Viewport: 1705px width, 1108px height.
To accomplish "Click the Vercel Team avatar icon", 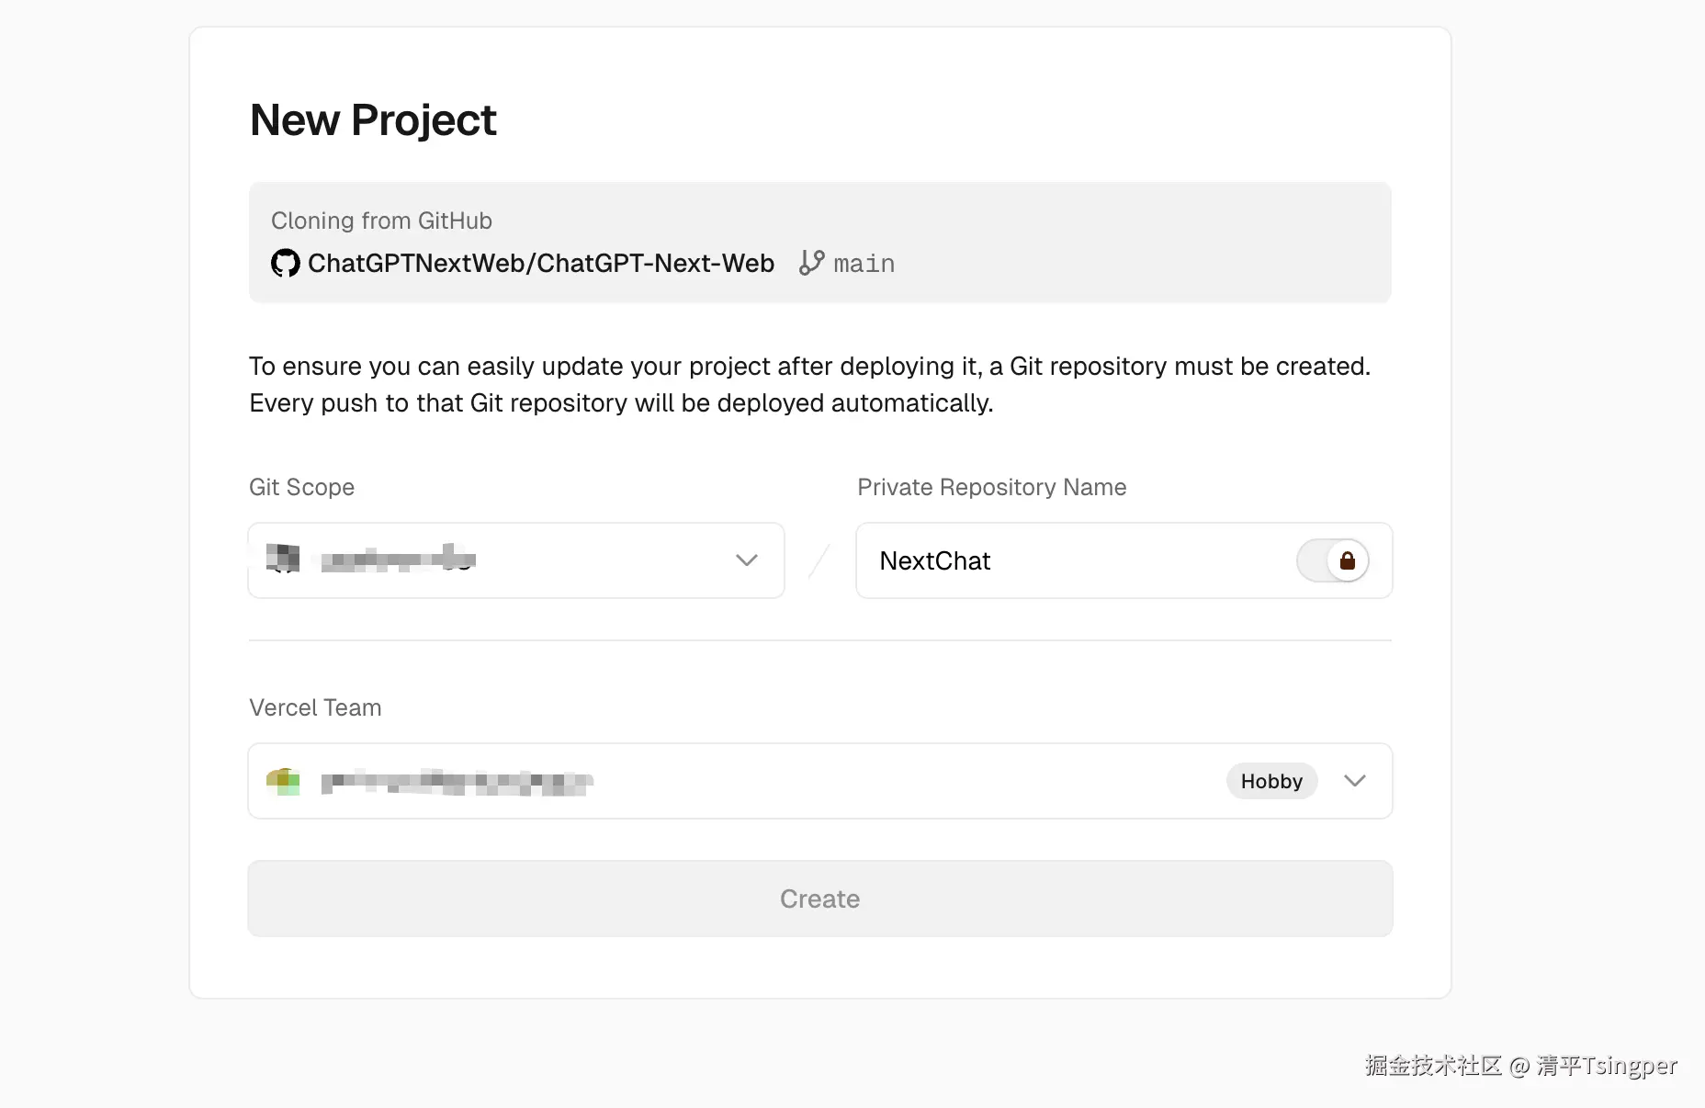I will pos(283,781).
